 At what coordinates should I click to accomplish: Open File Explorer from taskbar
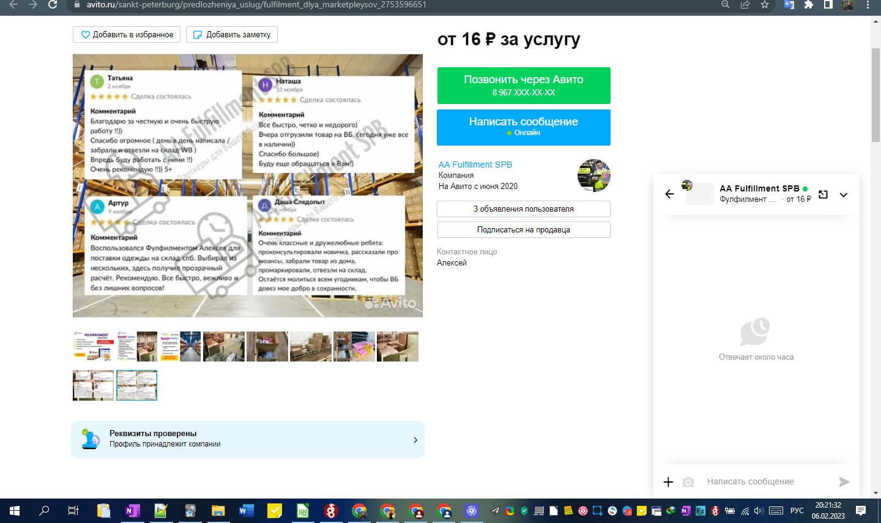pos(218,510)
